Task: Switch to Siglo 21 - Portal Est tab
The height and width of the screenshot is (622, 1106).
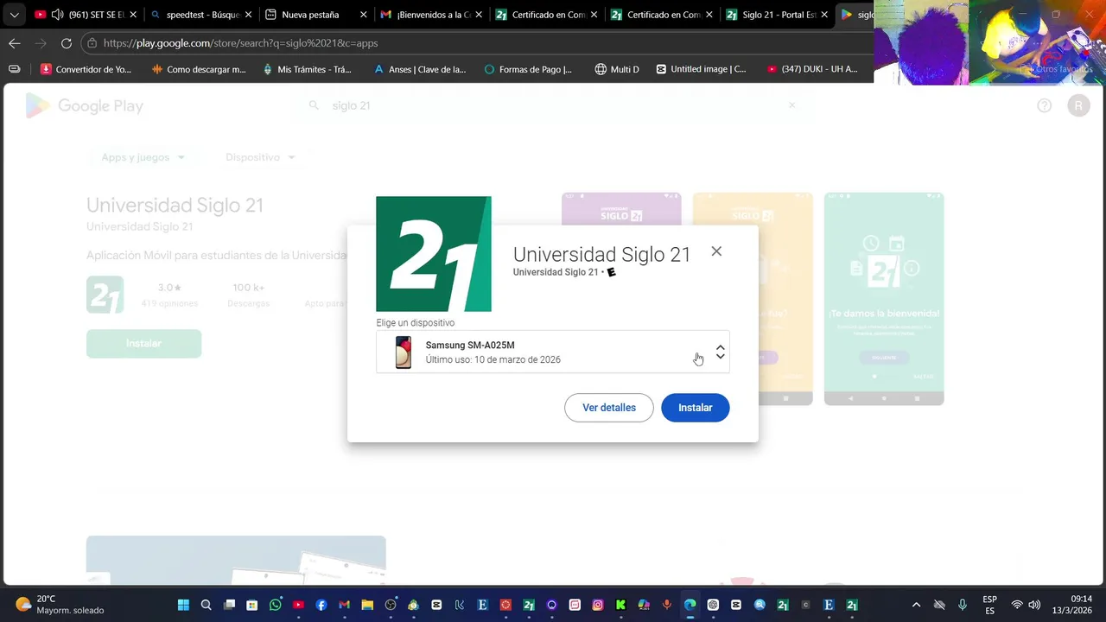Action: coord(776,15)
